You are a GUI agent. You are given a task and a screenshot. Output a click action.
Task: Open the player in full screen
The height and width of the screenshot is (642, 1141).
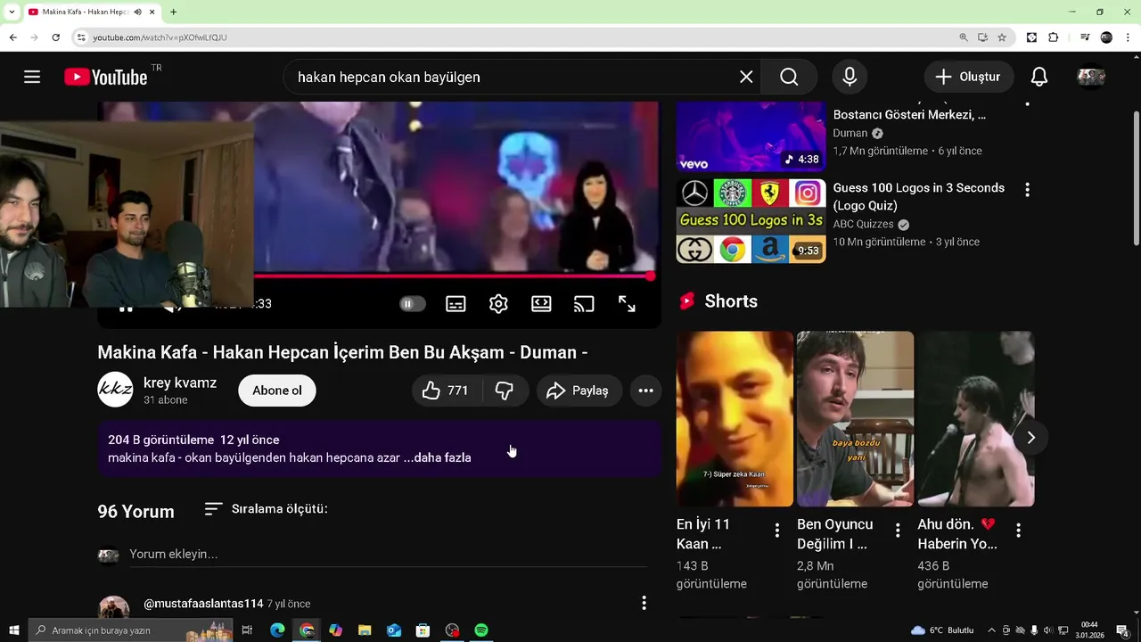[627, 304]
